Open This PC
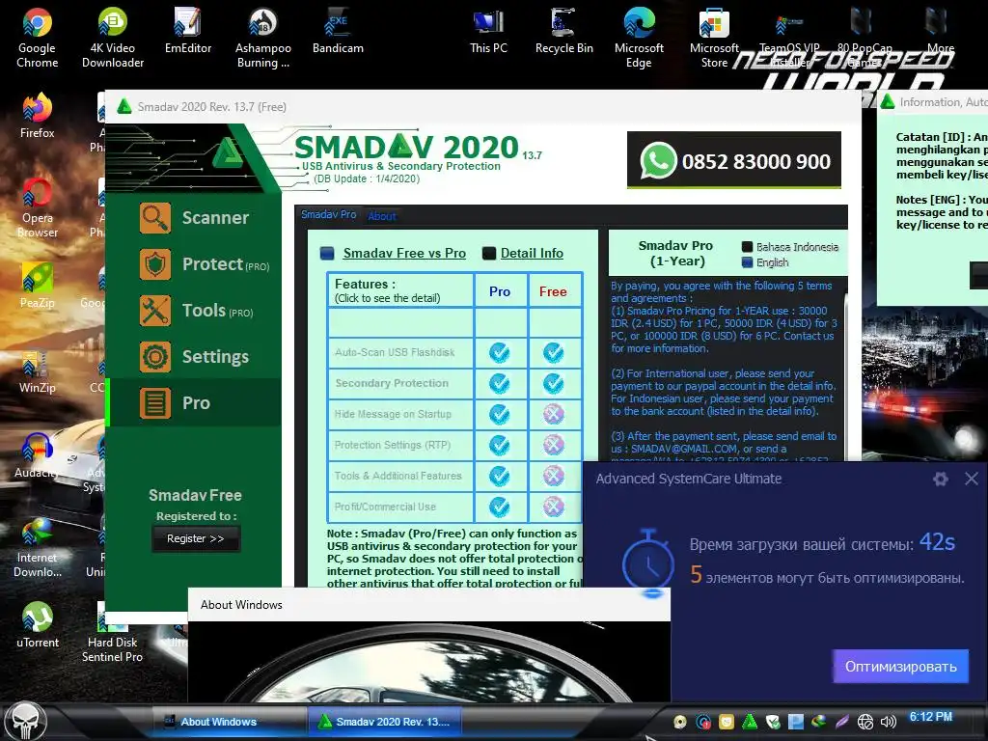Screen dimensions: 988x741 point(488,30)
